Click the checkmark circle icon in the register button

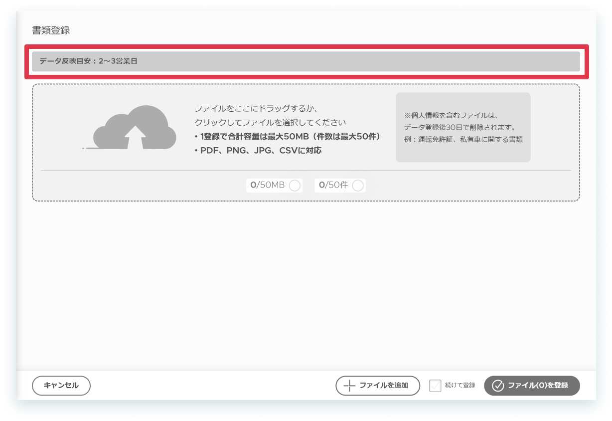coord(498,386)
